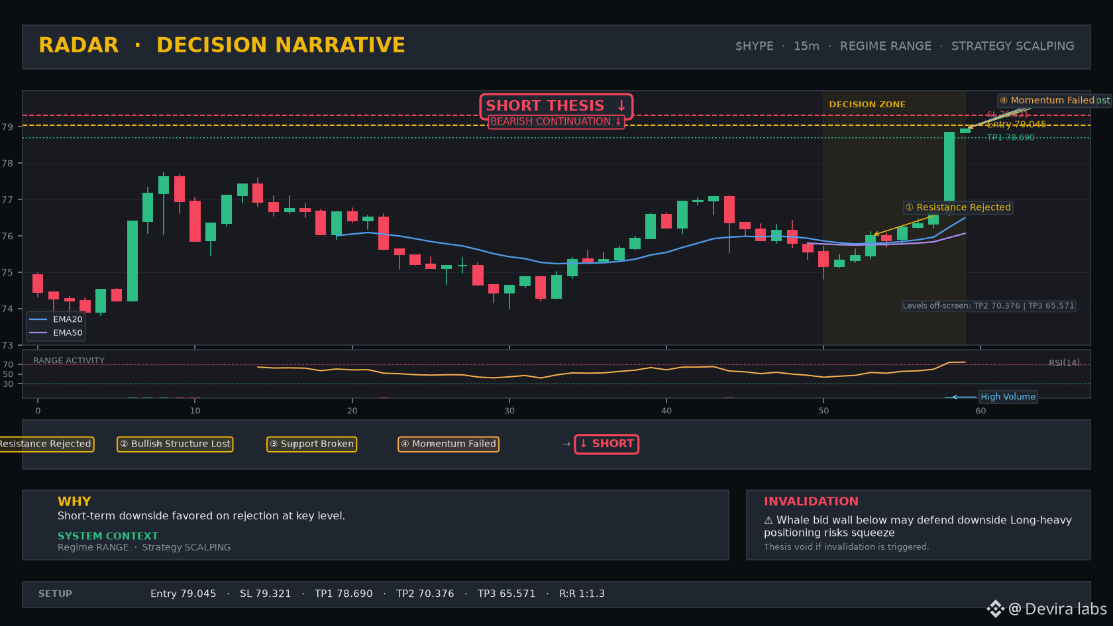The height and width of the screenshot is (626, 1113).
Task: Click the Bullish Structure Lost step chip
Action: click(175, 444)
